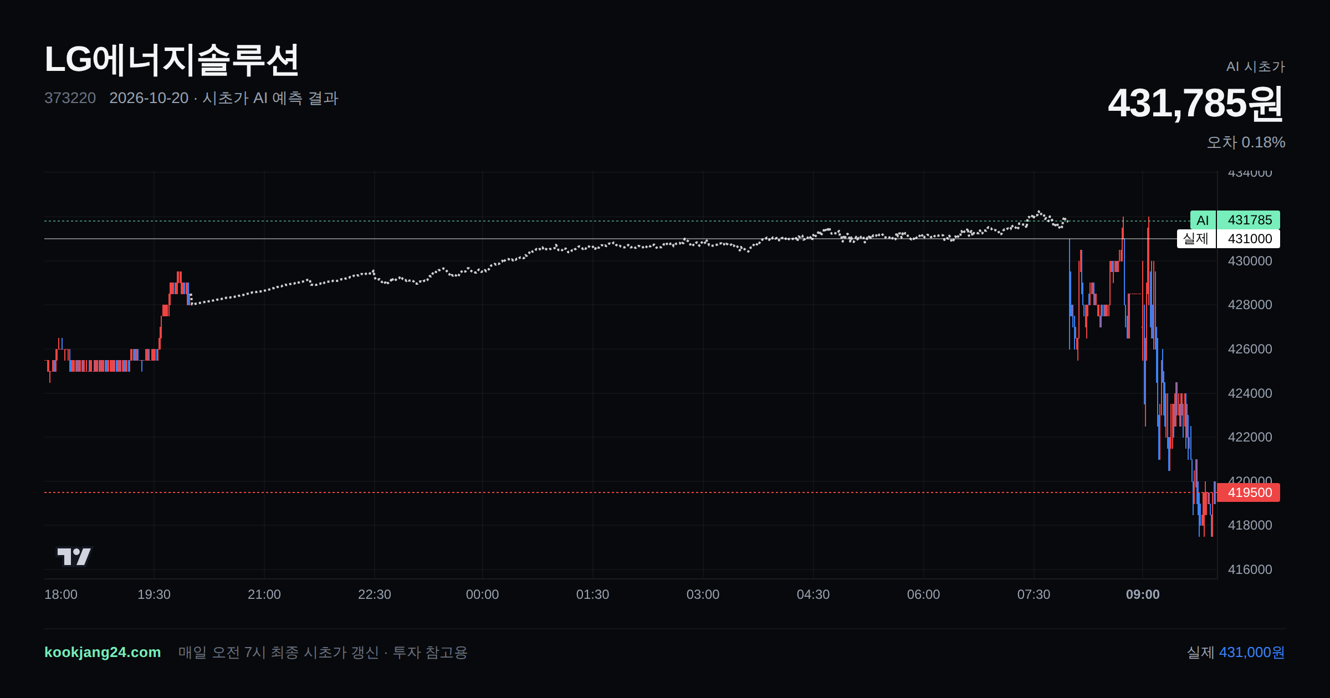
Task: Click the 424000 price axis label
Action: pyautogui.click(x=1250, y=393)
